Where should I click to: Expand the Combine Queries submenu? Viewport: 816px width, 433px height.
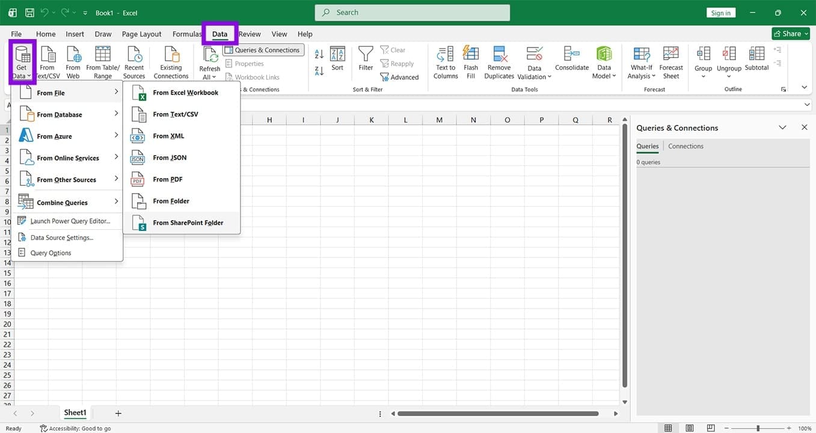coord(67,202)
